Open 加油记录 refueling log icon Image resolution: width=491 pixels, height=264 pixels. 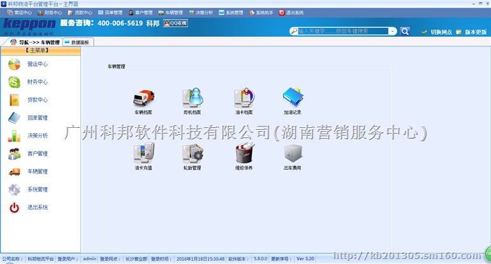tap(293, 98)
